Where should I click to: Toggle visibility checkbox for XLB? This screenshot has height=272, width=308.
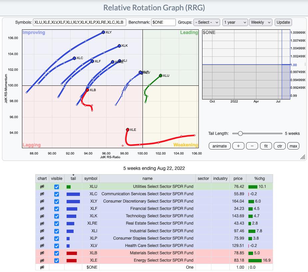click(57, 253)
